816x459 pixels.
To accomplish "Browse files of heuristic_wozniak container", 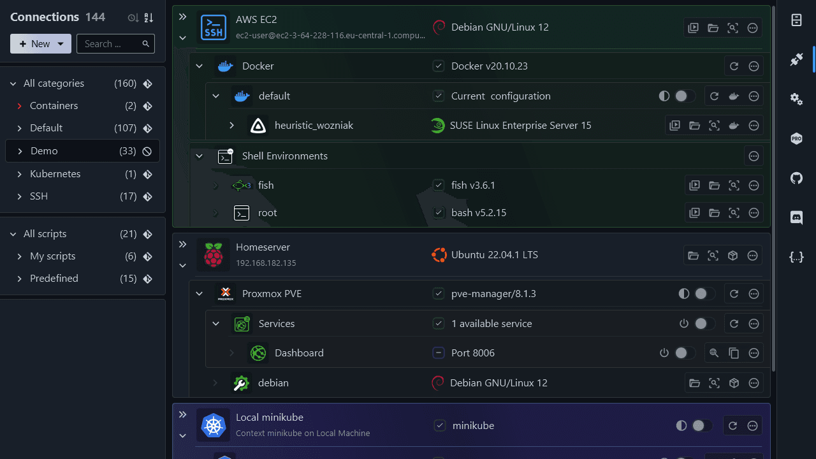I will coord(694,126).
